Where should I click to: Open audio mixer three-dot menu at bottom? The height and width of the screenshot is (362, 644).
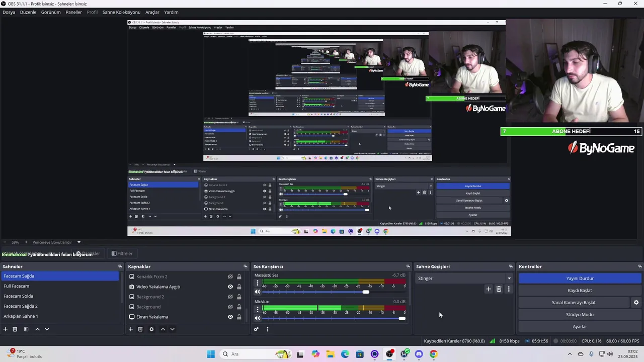coord(268,329)
